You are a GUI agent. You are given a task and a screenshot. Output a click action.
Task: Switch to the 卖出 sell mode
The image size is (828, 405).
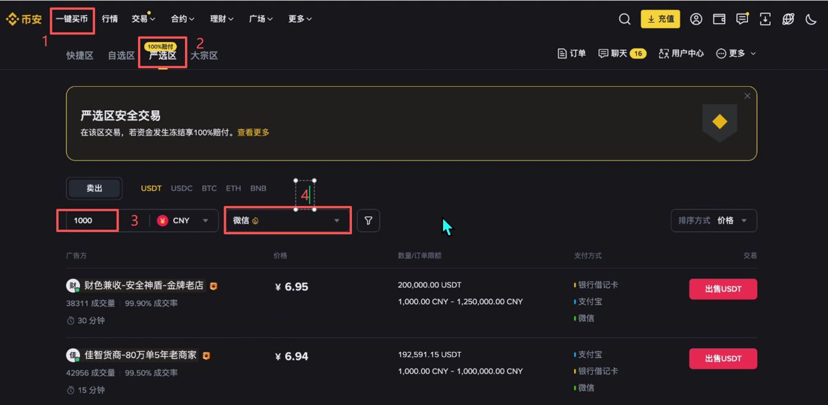(94, 187)
